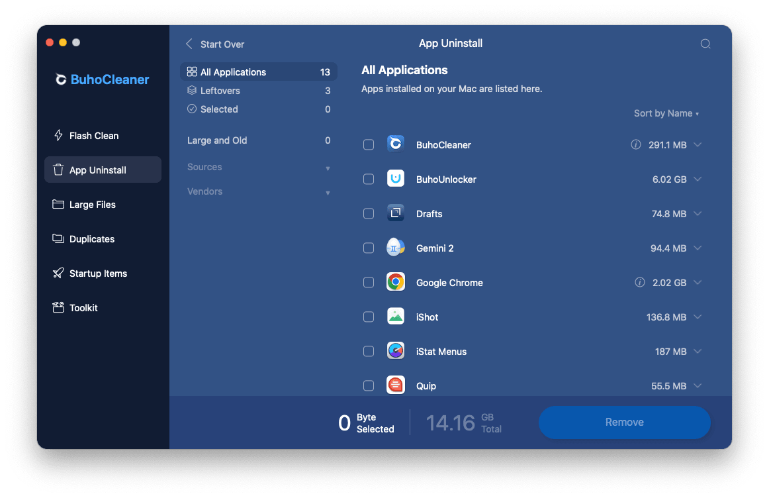769x498 pixels.
Task: Select the Toolkit sidebar icon
Action: (x=59, y=307)
